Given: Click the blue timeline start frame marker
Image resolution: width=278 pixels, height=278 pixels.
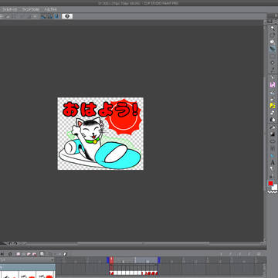Looking at the screenshot, I should coord(108,260).
